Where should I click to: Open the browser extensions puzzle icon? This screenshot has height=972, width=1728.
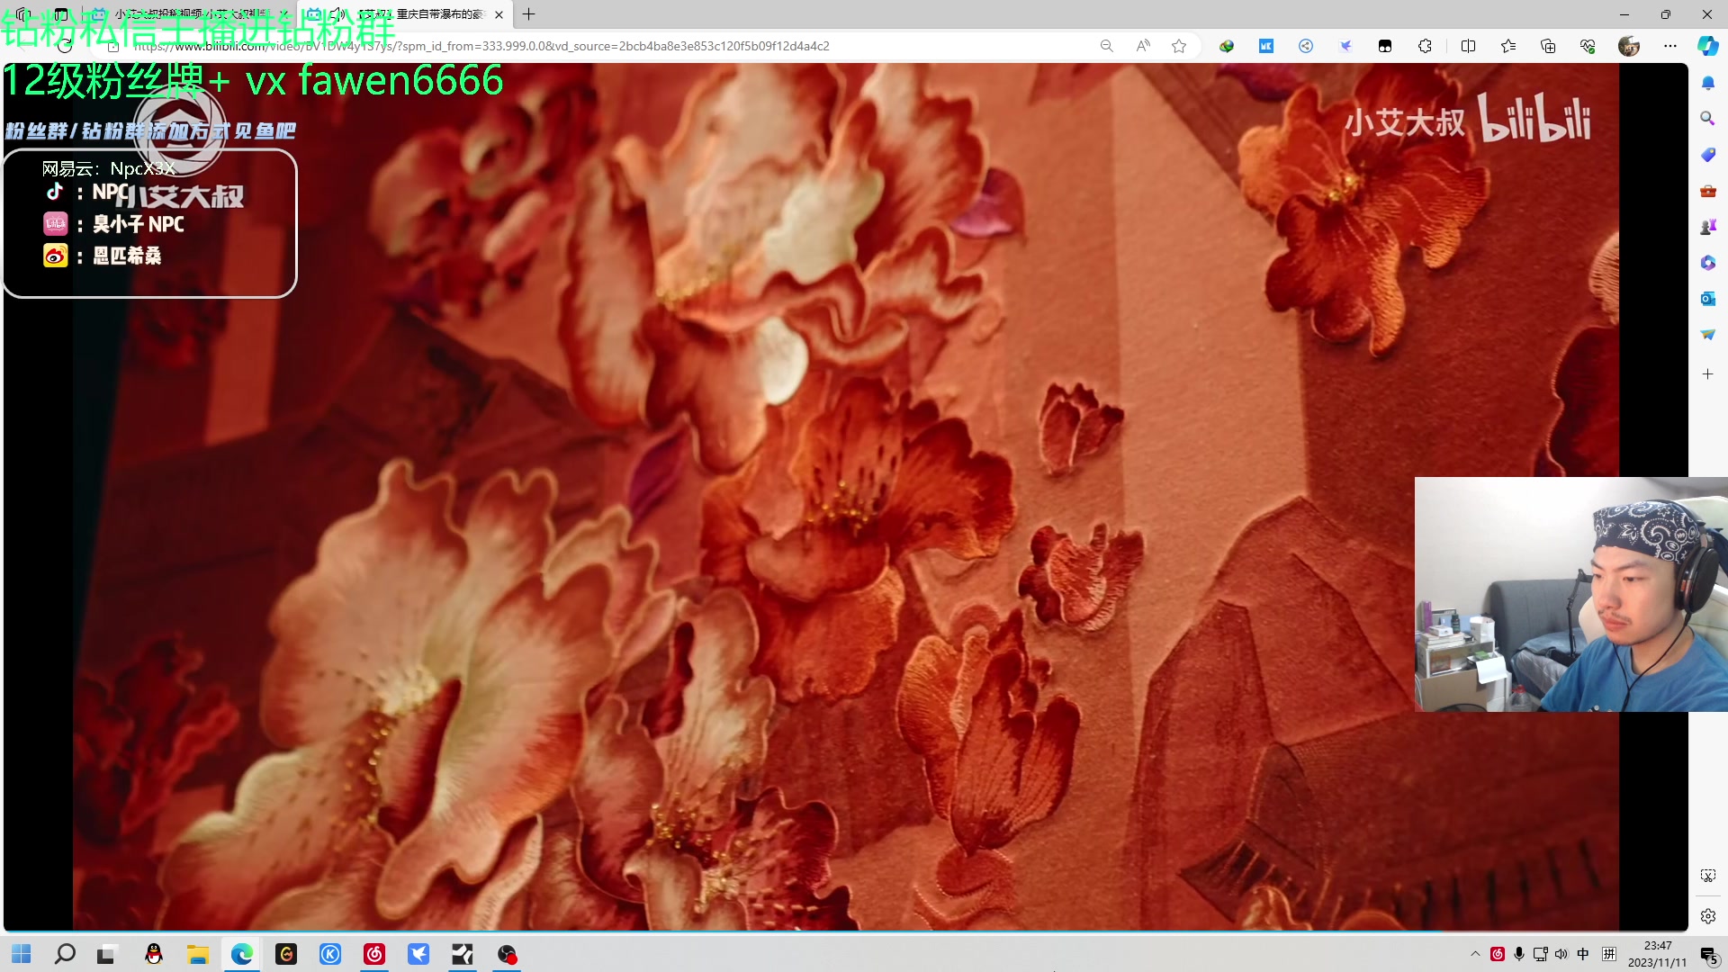click(1425, 46)
